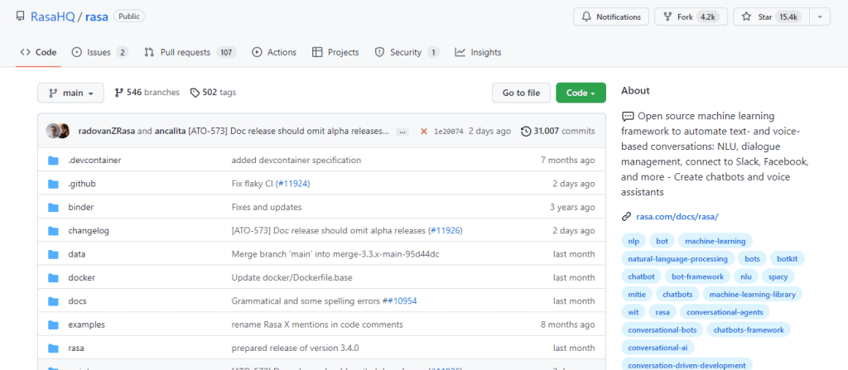Open radovanZRasa author link
The image size is (848, 370).
107,131
